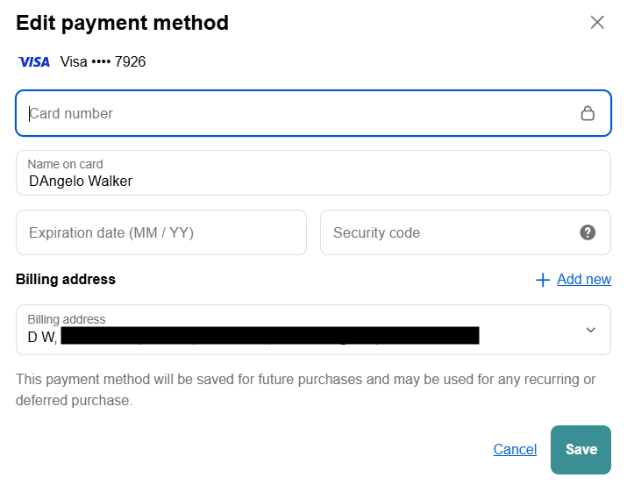Click the Visa logo icon
Screen dimensions: 627x485
tap(34, 62)
